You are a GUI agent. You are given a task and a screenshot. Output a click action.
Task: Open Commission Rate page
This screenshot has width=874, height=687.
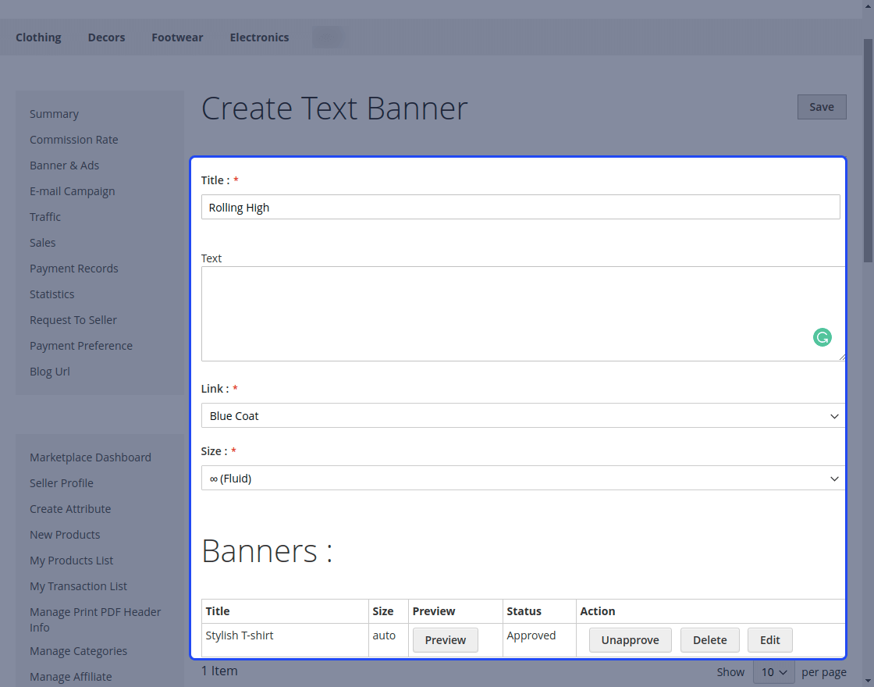click(x=73, y=140)
